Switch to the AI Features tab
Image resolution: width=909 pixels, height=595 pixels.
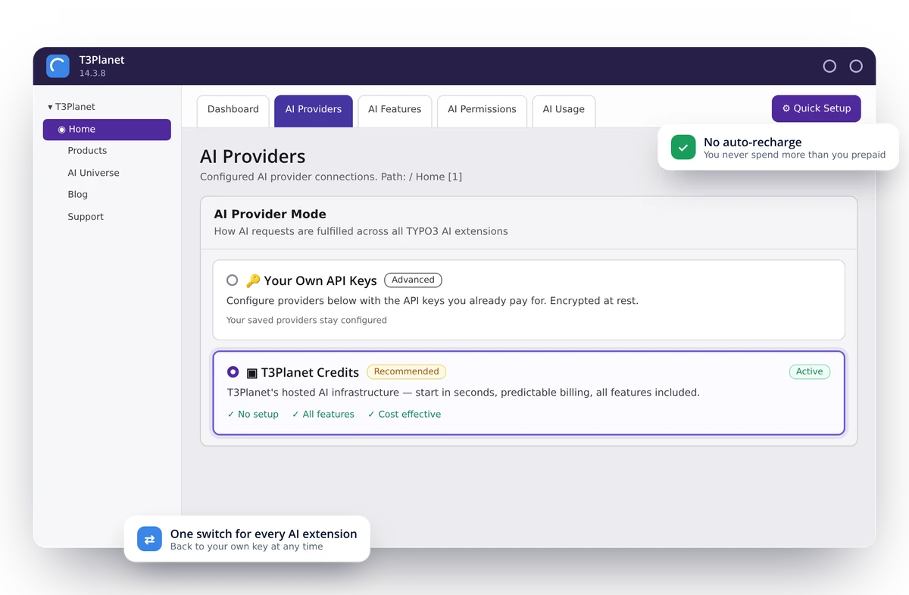395,110
